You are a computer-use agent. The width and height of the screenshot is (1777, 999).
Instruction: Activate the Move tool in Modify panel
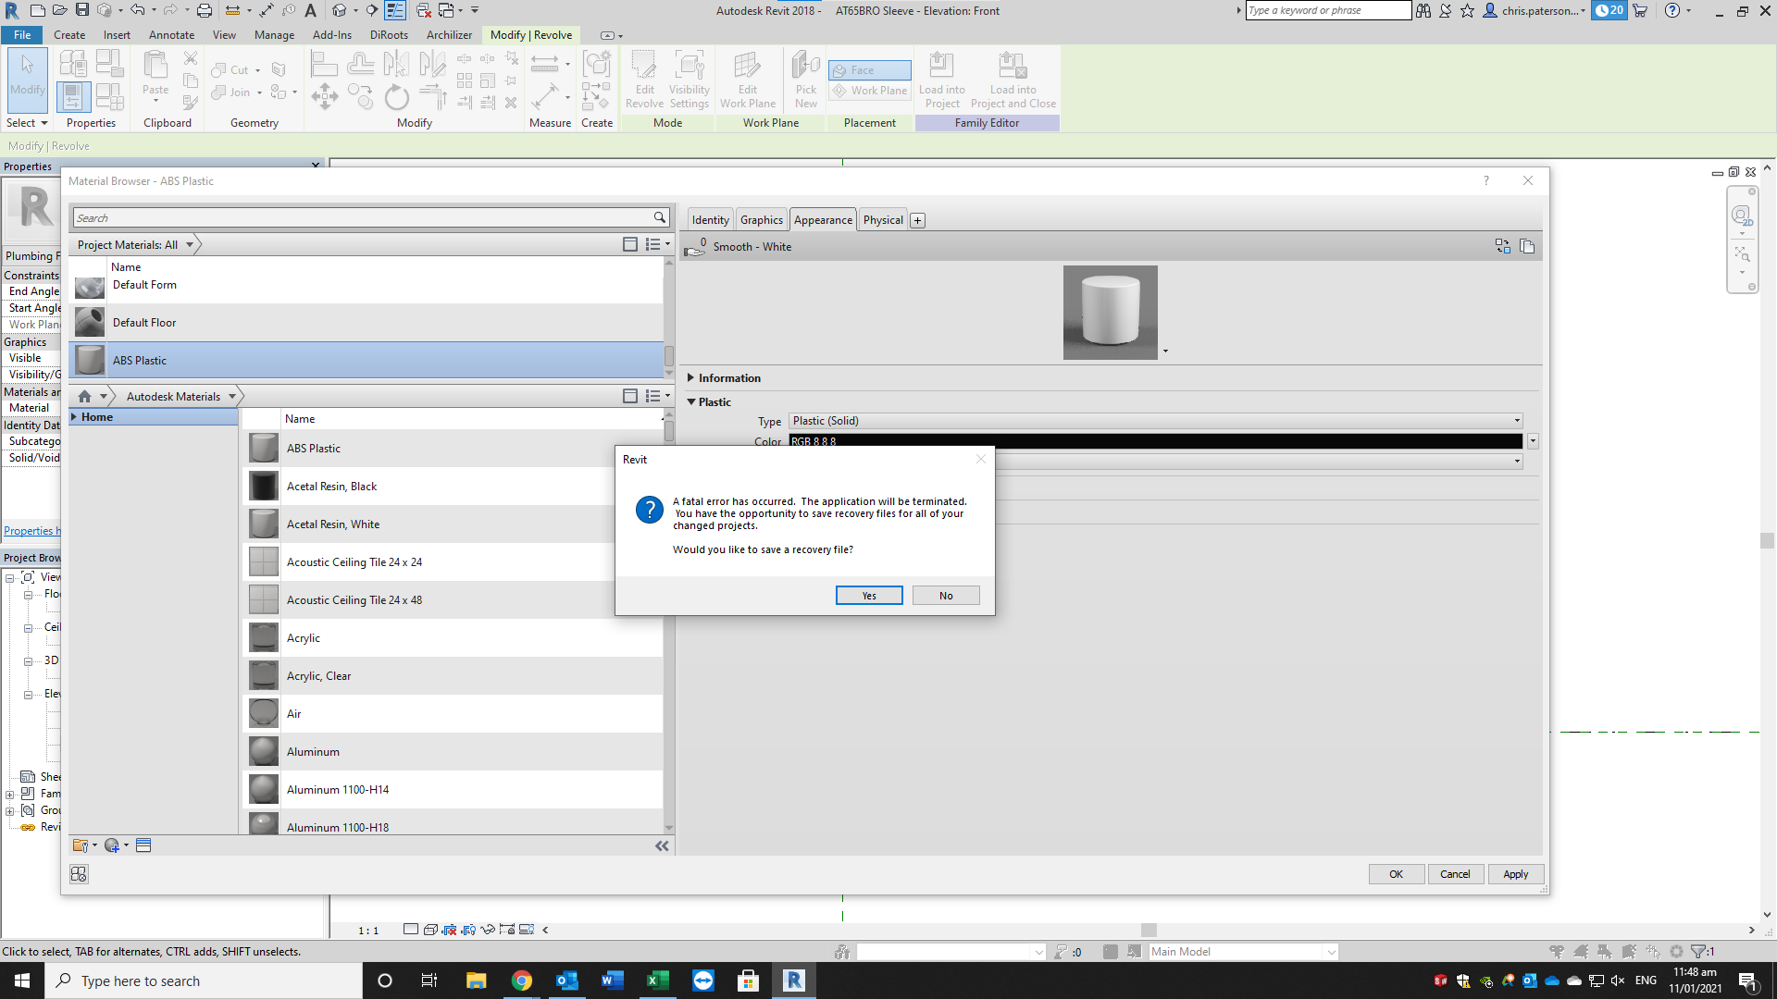click(x=325, y=96)
